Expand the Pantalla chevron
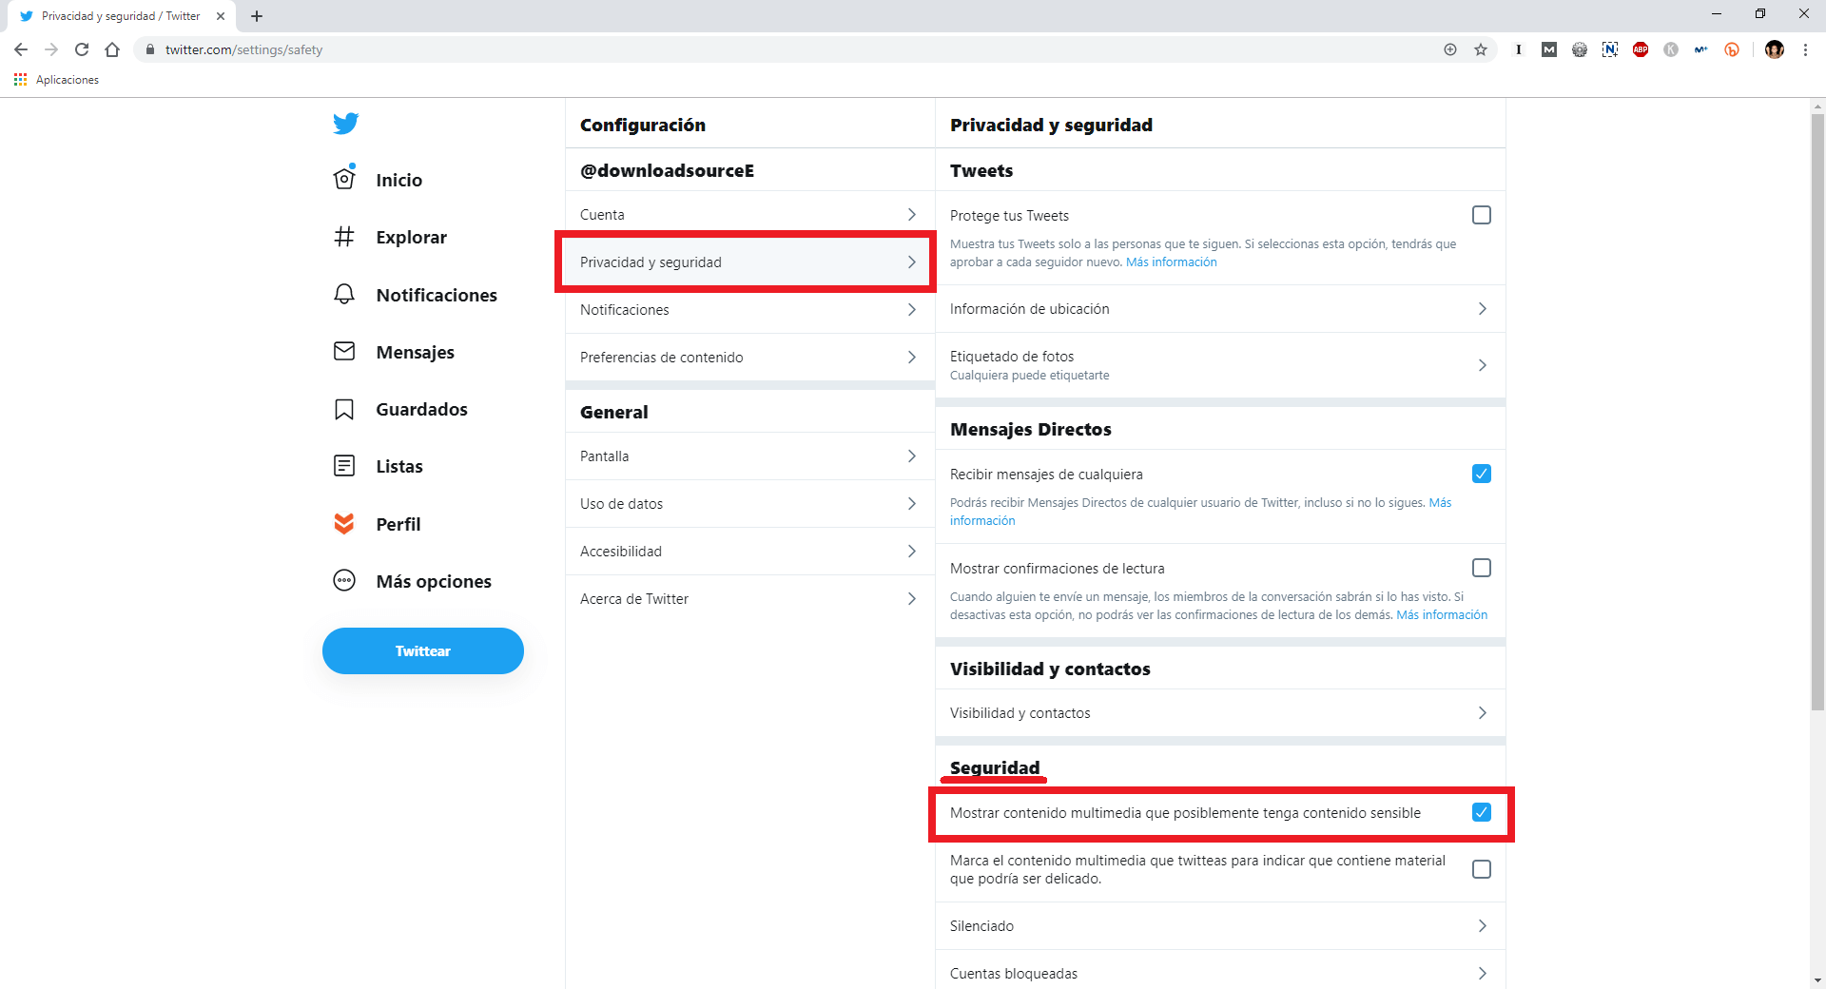 [x=911, y=456]
